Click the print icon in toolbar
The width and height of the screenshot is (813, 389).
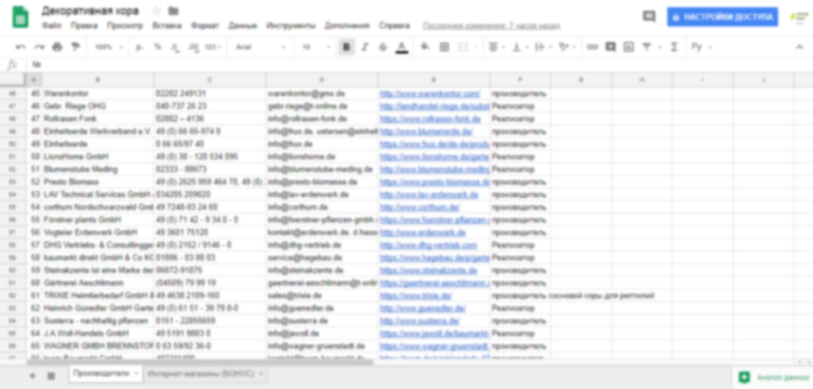[57, 47]
